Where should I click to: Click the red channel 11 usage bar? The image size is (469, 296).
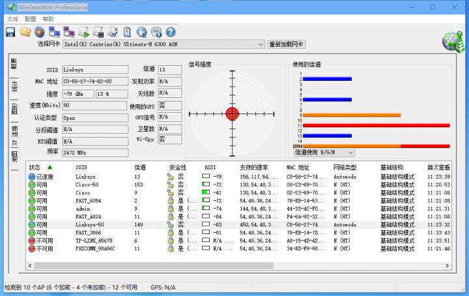click(x=377, y=125)
